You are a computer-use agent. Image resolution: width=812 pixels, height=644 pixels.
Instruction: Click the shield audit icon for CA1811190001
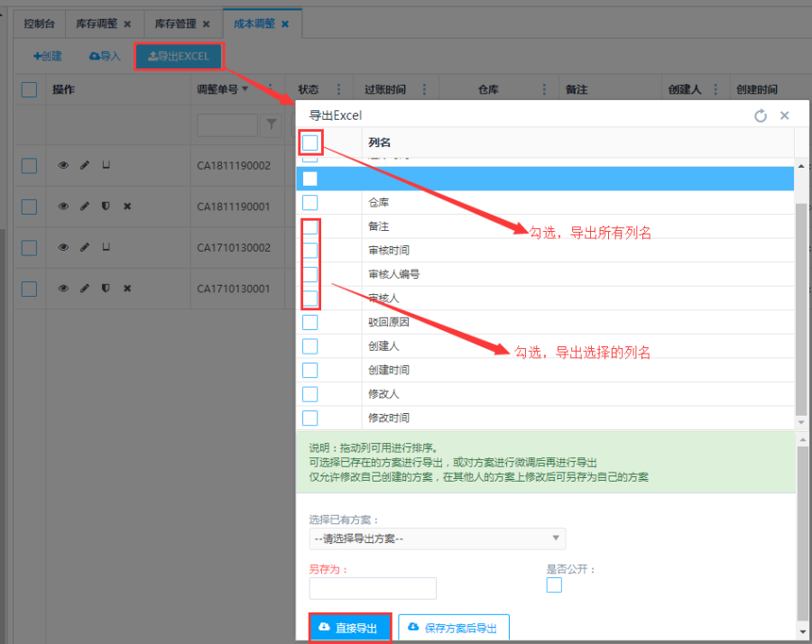click(106, 207)
